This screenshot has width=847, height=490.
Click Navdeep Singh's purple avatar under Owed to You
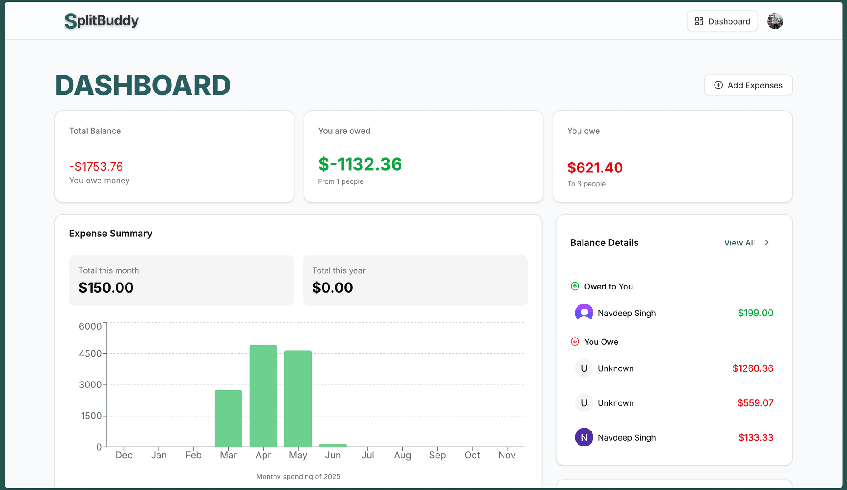coord(584,313)
